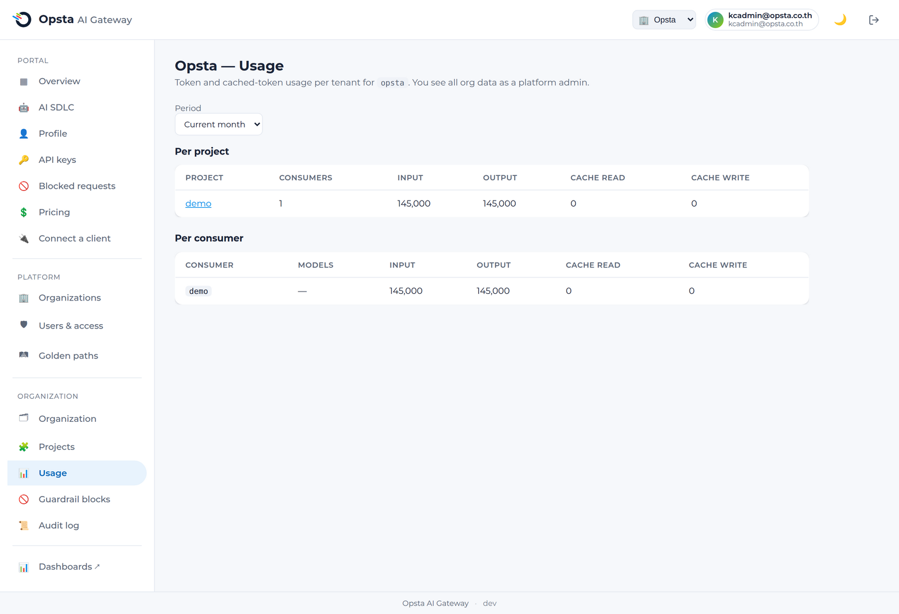Go to Pricing page
This screenshot has width=899, height=614.
[x=77, y=212]
